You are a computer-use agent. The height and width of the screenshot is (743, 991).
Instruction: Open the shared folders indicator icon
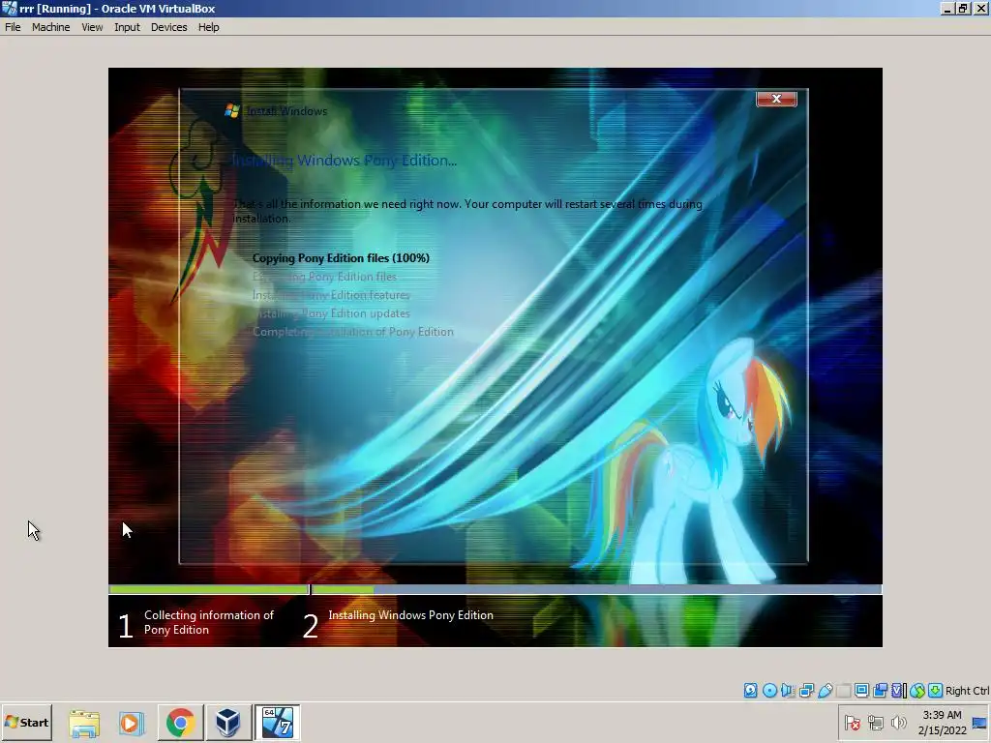(843, 691)
